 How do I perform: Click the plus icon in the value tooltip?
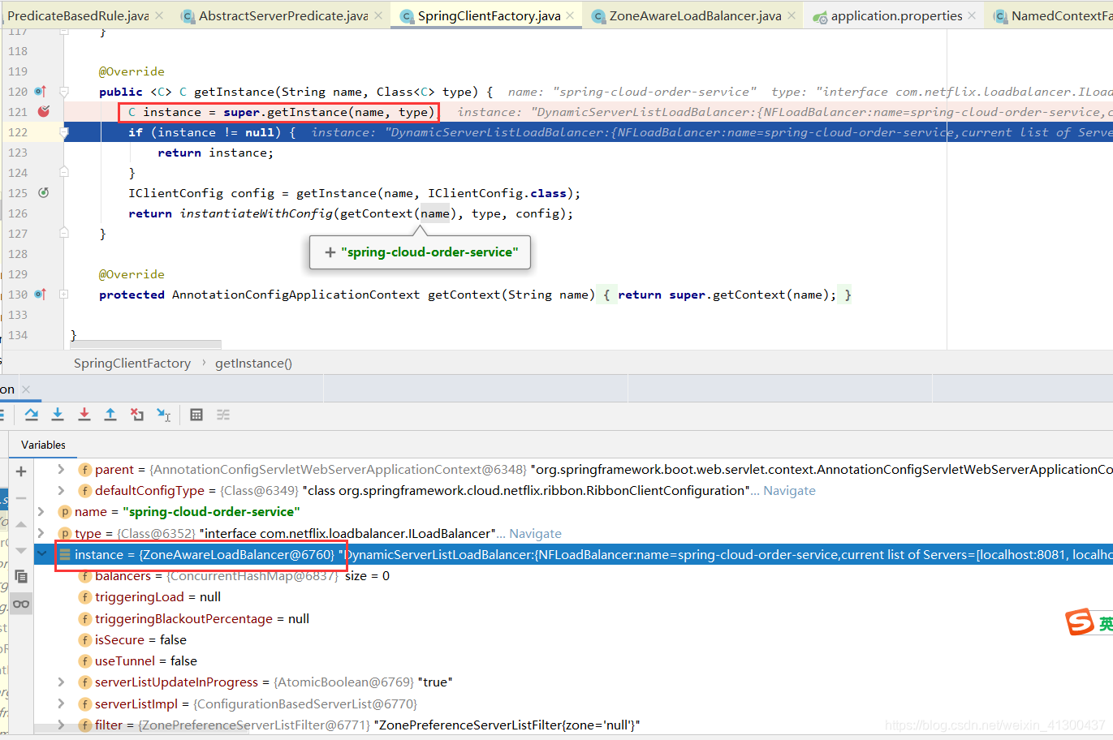[x=330, y=252]
